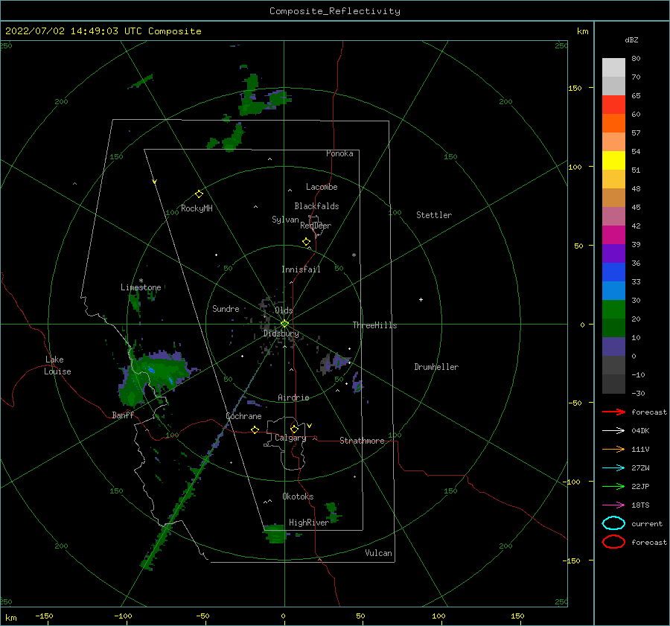Click the RockyMH label
The image size is (670, 626).
tap(197, 208)
